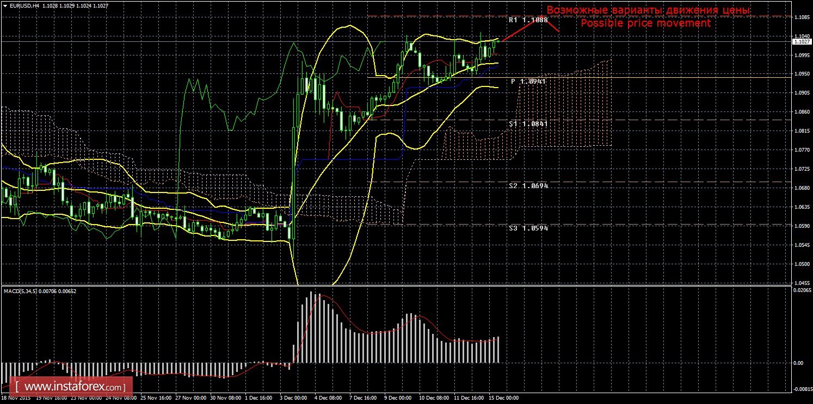This screenshot has height=404, width=813.
Task: Select the P 1.0941 pivot label
Action: pyautogui.click(x=528, y=81)
